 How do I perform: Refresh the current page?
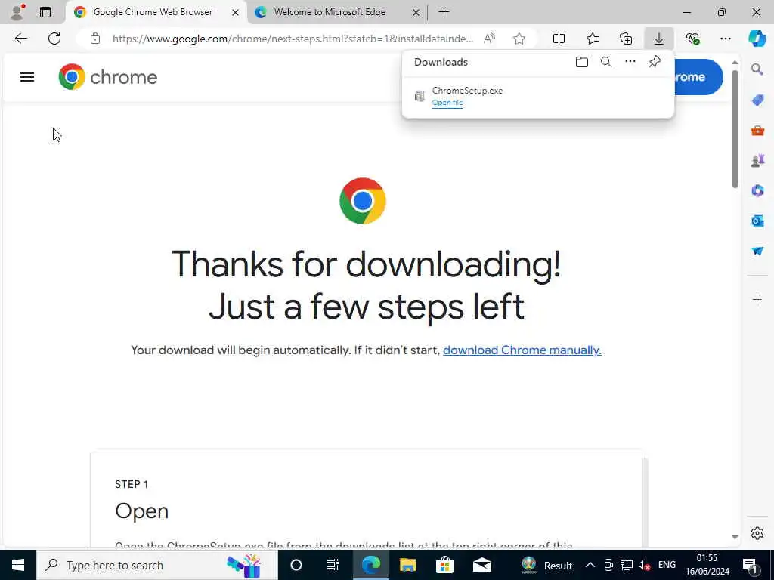[54, 39]
